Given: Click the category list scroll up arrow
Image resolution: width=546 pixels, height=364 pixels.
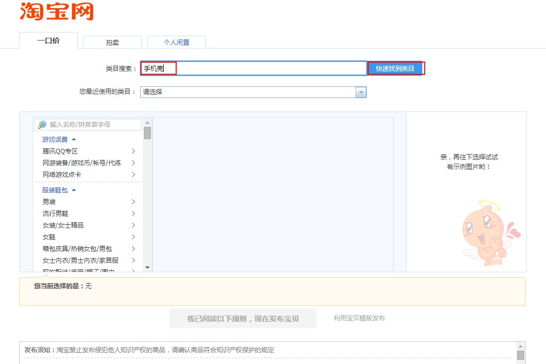Looking at the screenshot, I should pos(147,123).
